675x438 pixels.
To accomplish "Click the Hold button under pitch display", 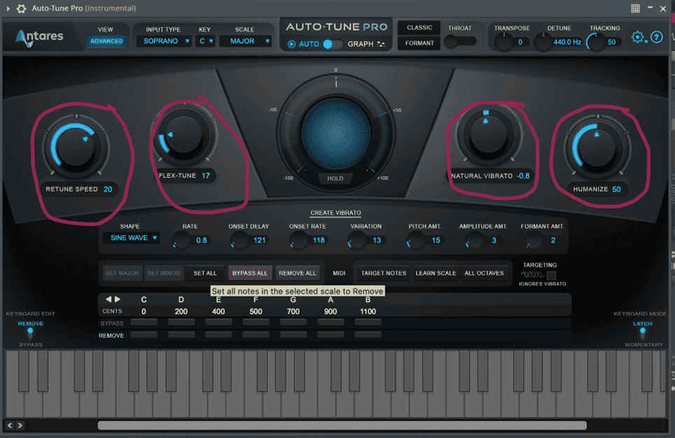I will (335, 178).
